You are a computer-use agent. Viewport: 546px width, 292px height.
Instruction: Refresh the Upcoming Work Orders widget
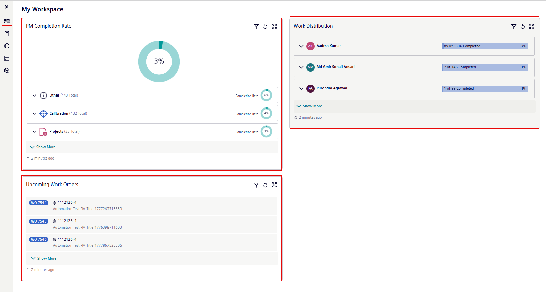(x=265, y=185)
